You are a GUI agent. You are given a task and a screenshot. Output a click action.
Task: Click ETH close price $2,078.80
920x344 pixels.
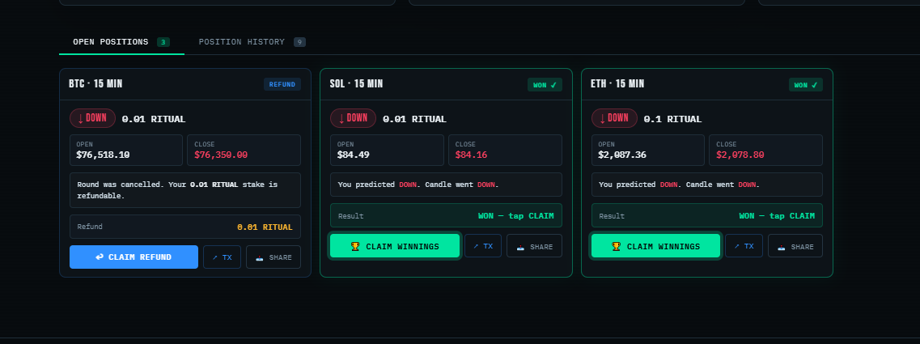[740, 155]
